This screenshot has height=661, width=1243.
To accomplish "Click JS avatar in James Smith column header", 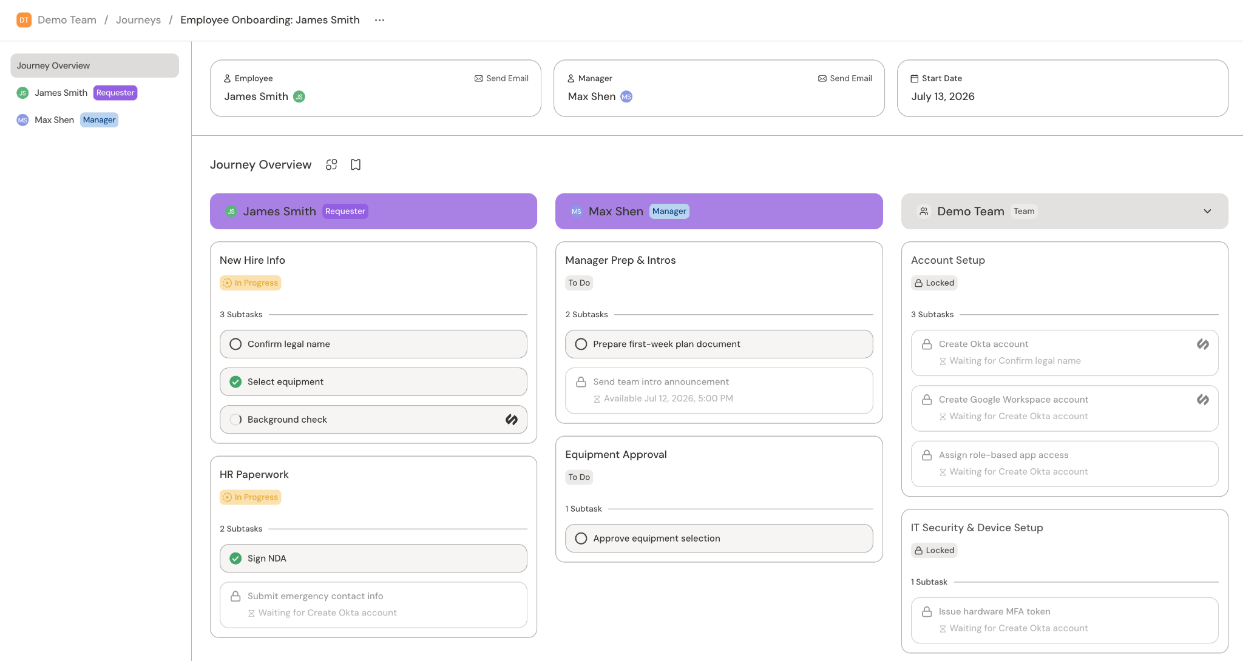I will (231, 212).
